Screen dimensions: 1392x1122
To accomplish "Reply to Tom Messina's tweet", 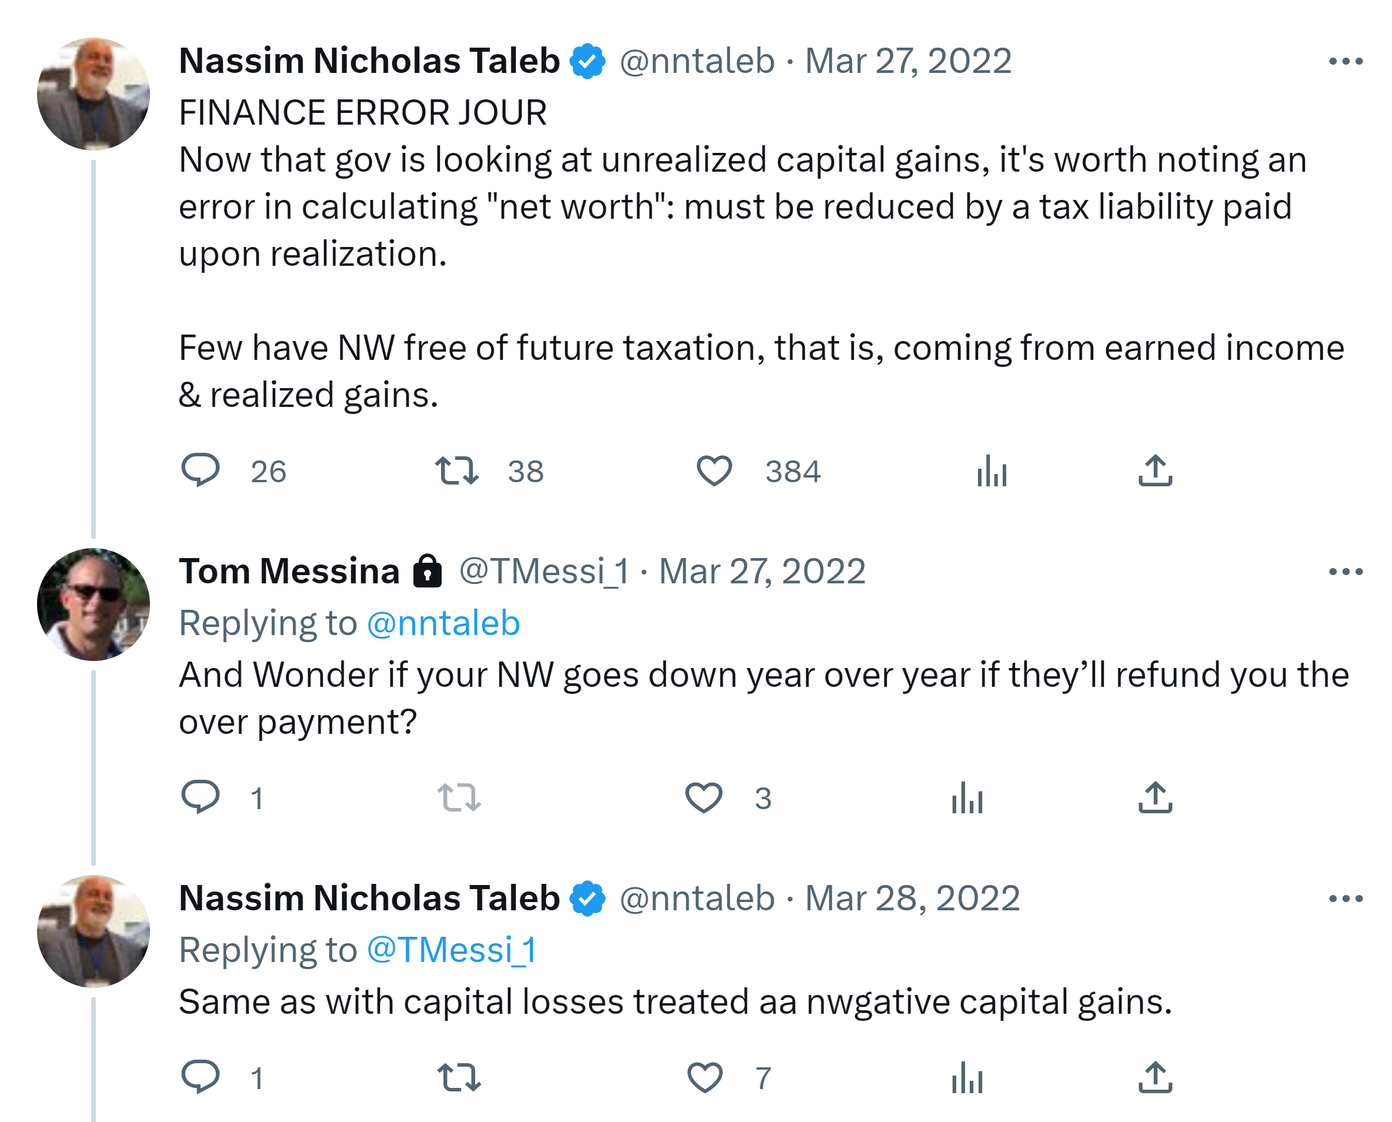I will point(201,797).
